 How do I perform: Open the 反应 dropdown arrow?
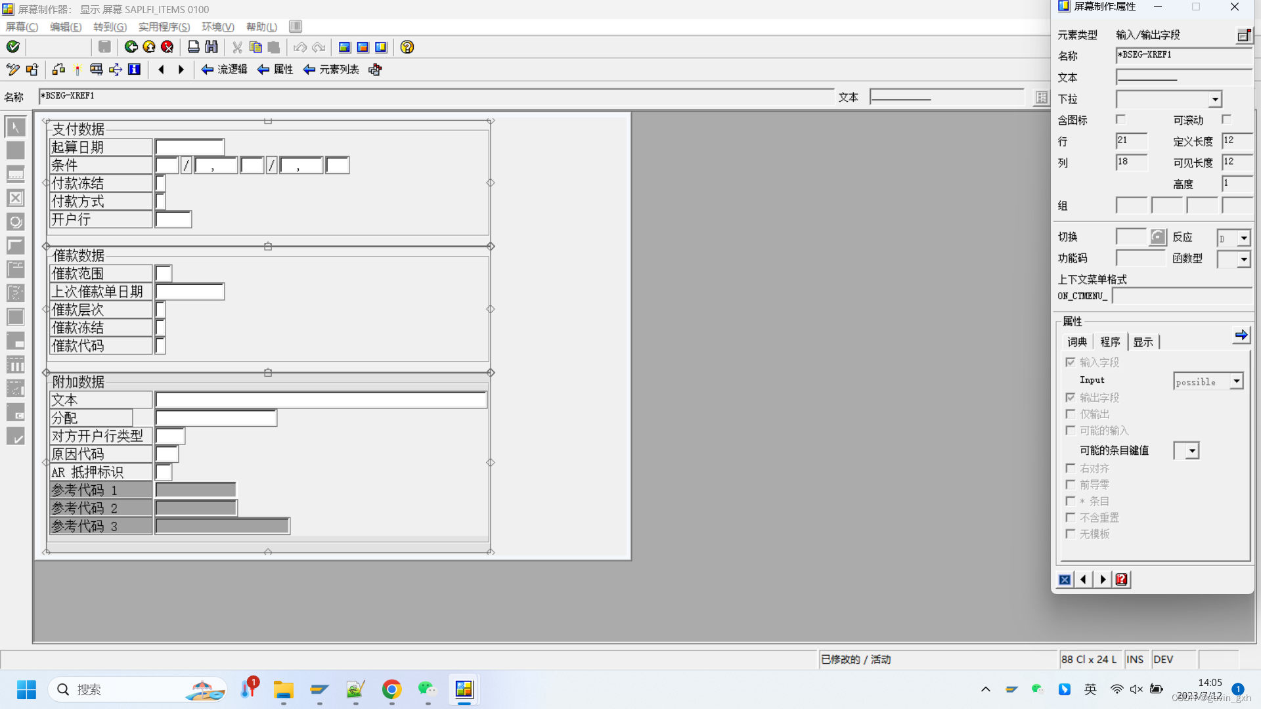coord(1243,238)
